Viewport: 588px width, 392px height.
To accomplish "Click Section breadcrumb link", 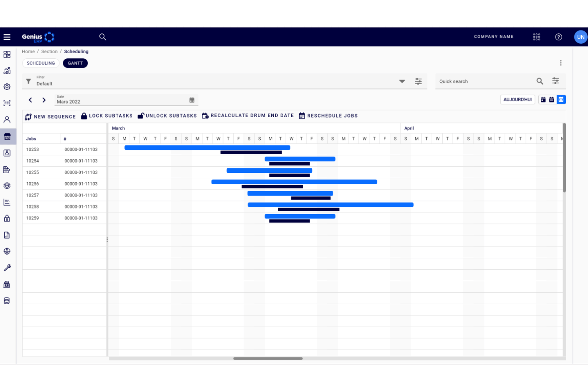I will tap(49, 52).
